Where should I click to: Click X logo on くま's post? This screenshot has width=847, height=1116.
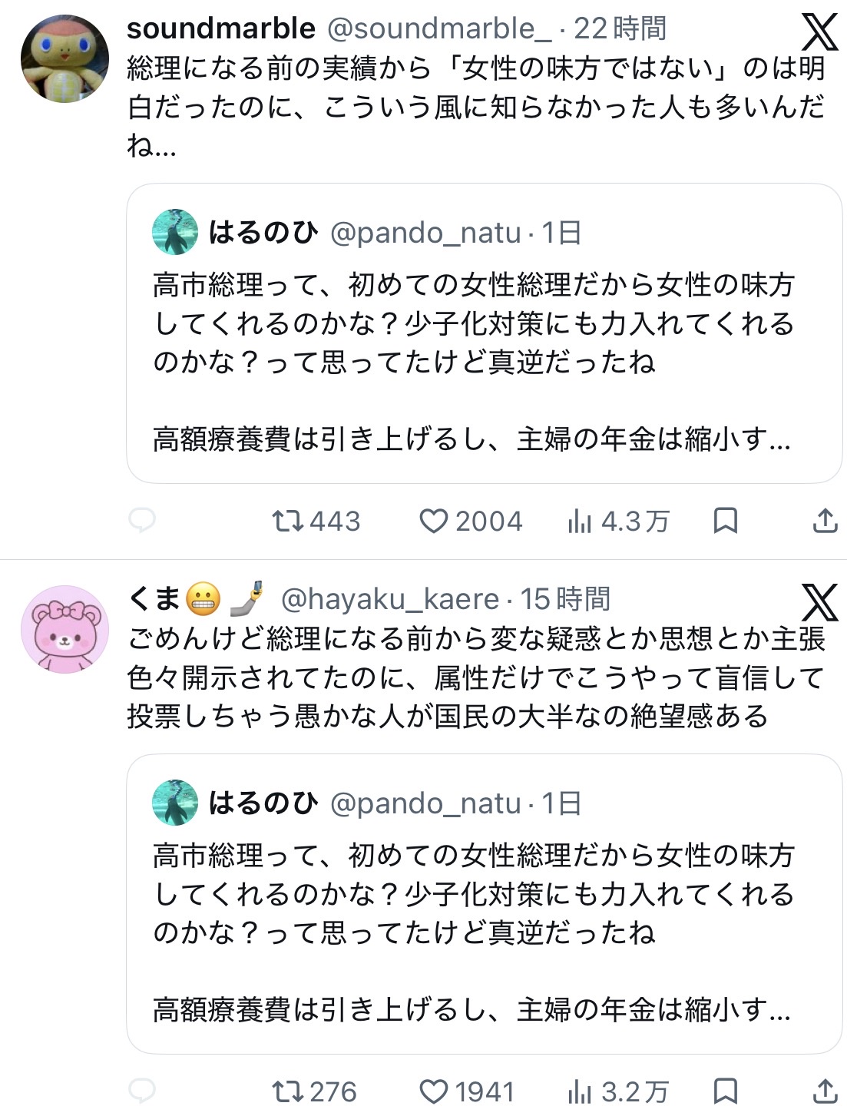point(819,602)
